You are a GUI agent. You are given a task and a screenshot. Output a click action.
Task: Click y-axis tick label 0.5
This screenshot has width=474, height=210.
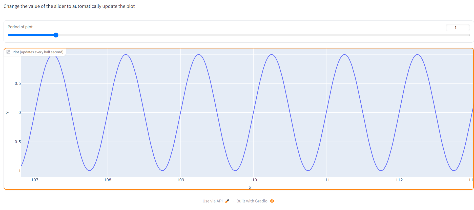18,83
